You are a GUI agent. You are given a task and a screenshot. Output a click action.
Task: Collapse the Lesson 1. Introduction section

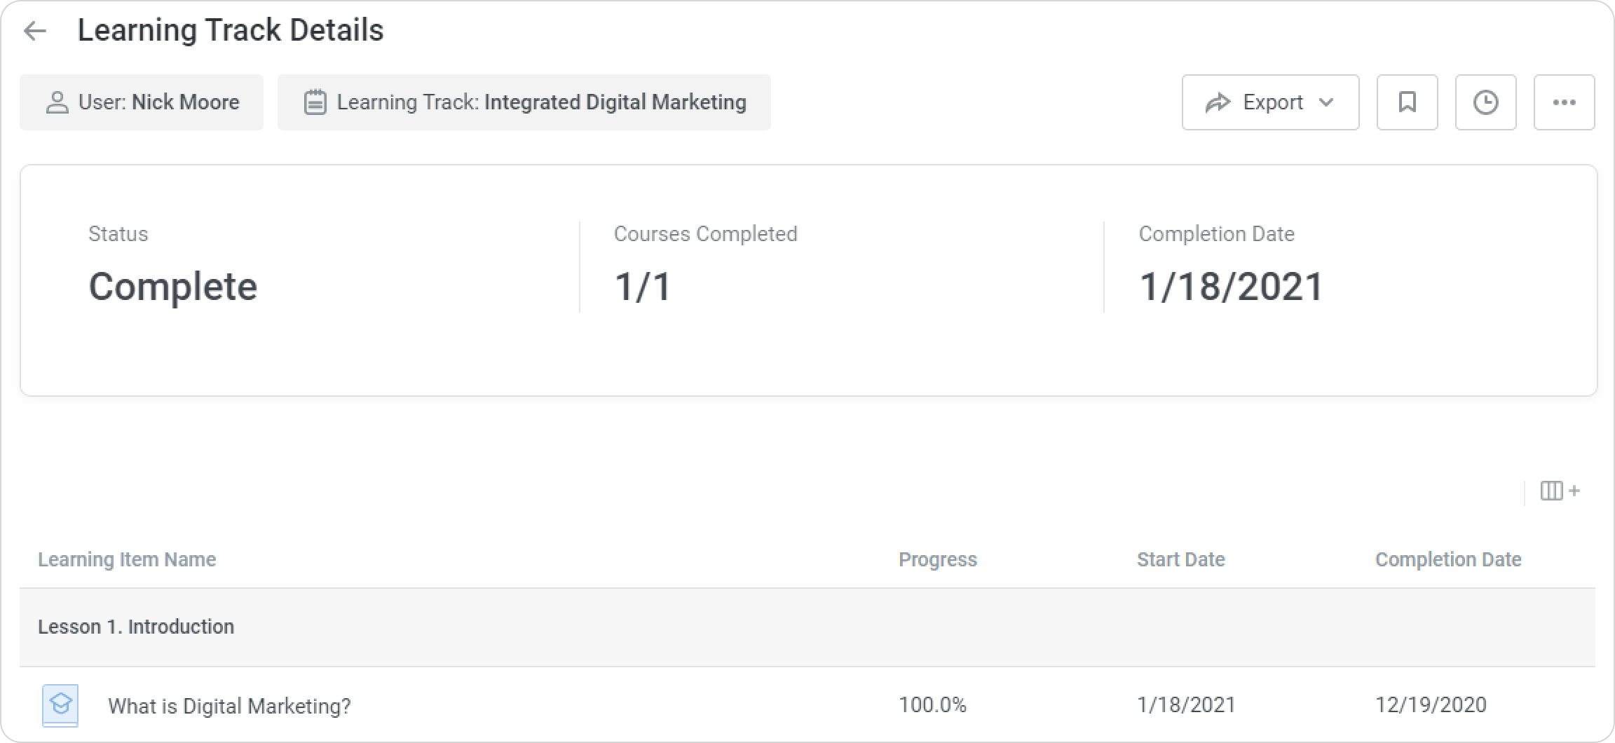pos(136,627)
